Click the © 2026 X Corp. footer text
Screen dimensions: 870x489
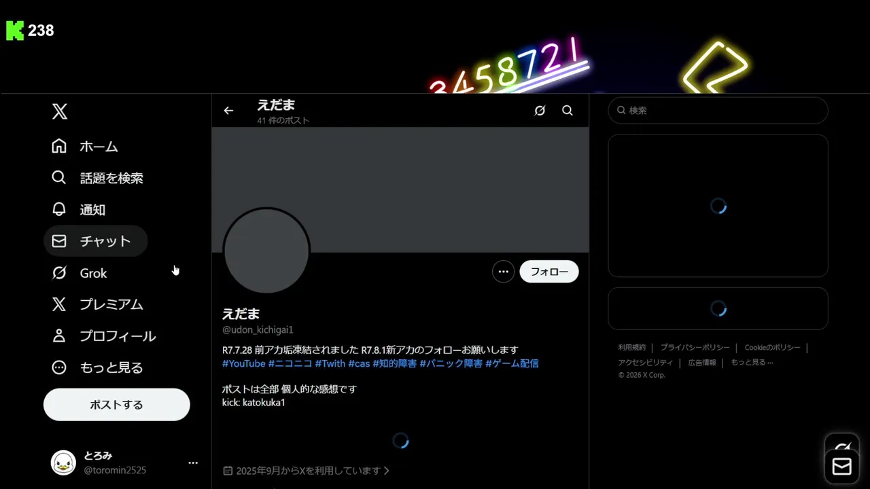[x=642, y=375]
